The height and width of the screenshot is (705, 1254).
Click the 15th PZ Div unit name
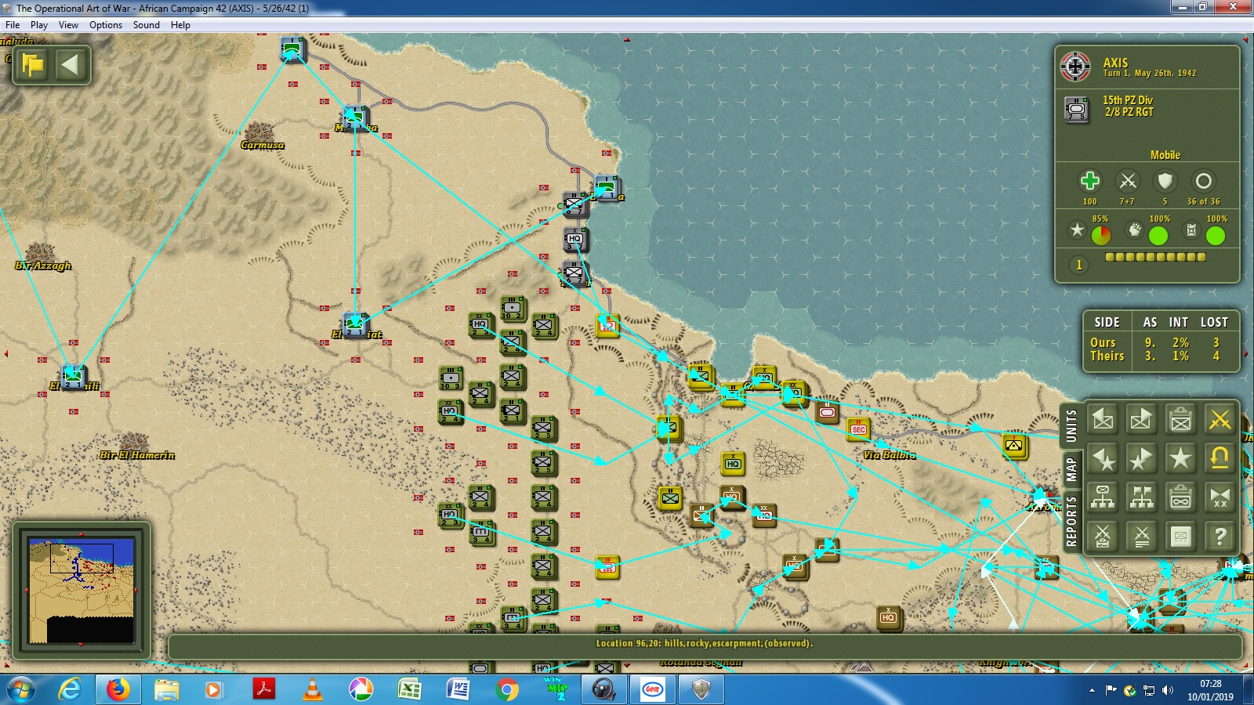click(x=1127, y=100)
